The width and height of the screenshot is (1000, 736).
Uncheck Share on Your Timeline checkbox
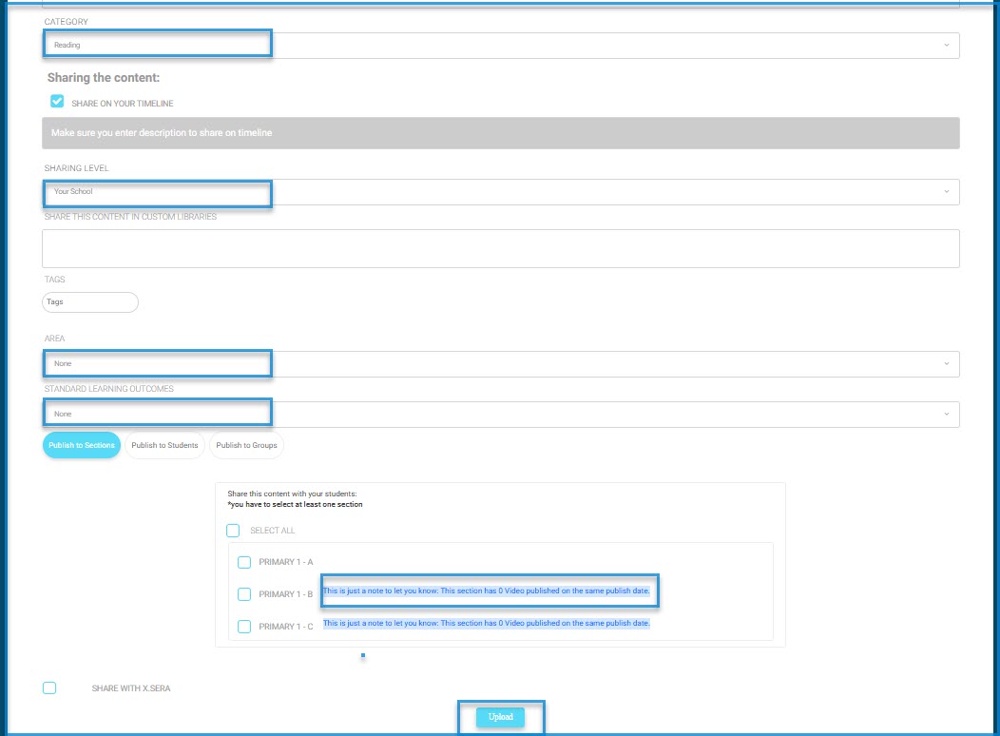click(57, 102)
